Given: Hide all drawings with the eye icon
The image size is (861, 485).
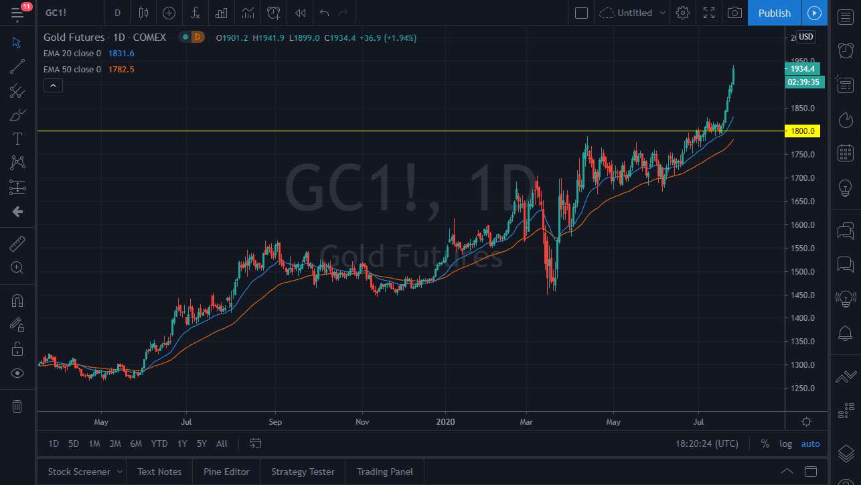Looking at the screenshot, I should tap(17, 373).
